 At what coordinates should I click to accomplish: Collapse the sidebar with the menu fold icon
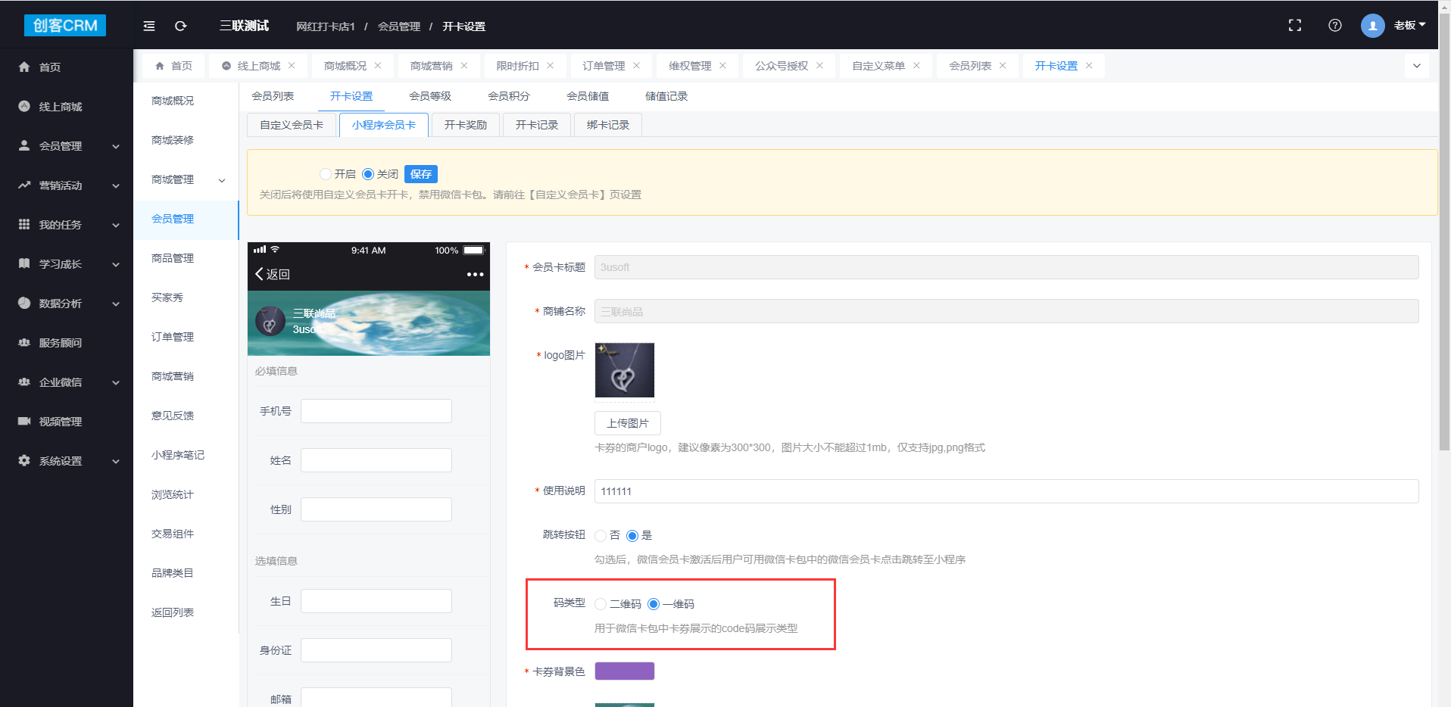click(149, 26)
